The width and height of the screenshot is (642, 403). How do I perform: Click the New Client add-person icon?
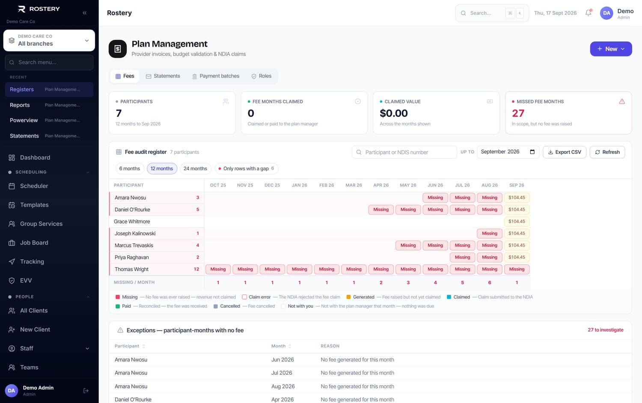[12, 329]
